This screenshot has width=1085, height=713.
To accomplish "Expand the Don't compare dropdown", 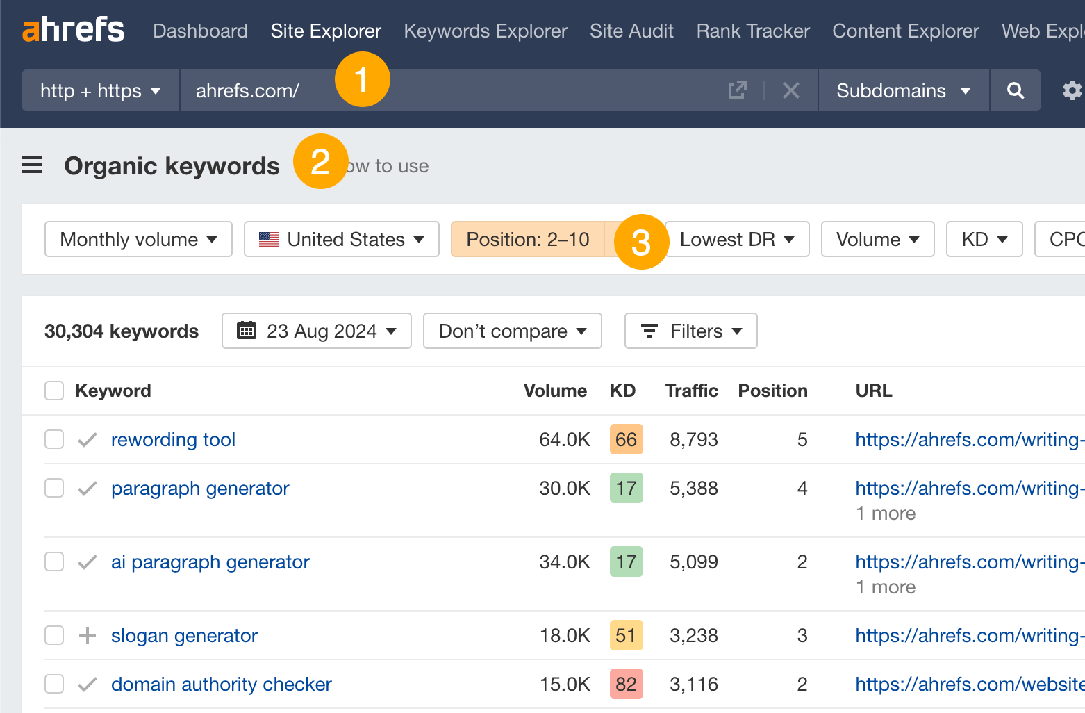I will point(512,331).
